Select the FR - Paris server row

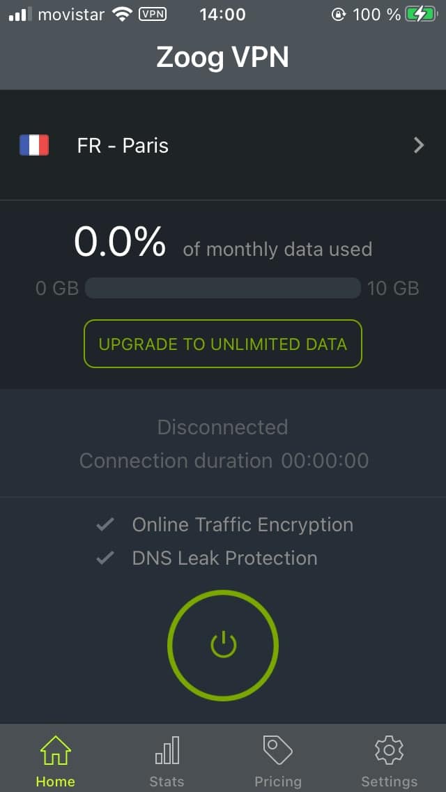coord(223,146)
